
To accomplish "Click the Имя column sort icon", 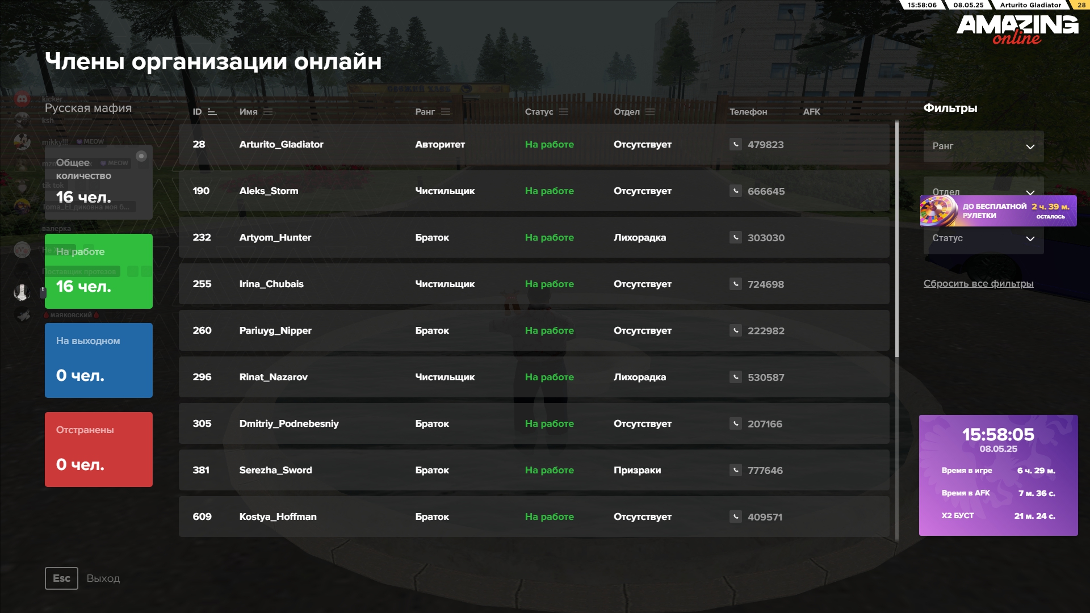I will 268,112.
